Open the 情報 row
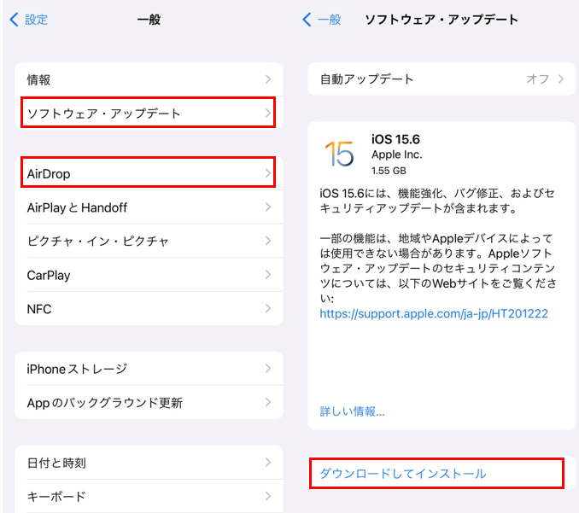 coord(149,79)
